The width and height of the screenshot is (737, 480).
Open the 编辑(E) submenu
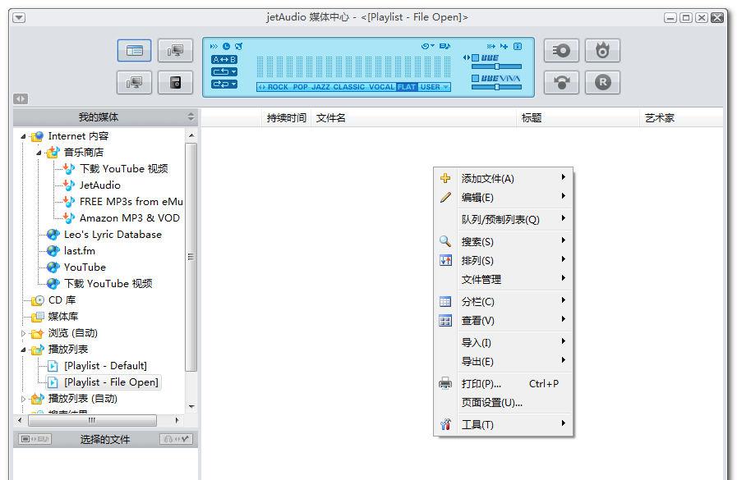pos(503,197)
